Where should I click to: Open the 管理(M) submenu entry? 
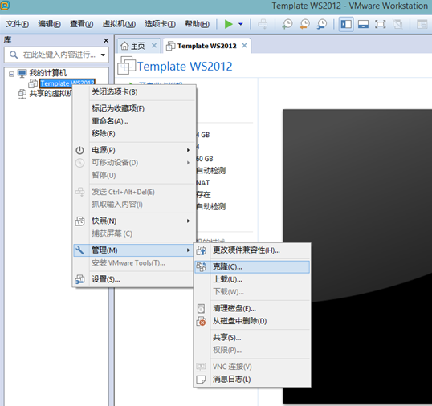point(133,250)
